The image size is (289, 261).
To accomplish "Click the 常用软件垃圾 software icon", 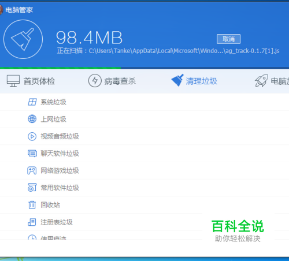I will pos(32,188).
